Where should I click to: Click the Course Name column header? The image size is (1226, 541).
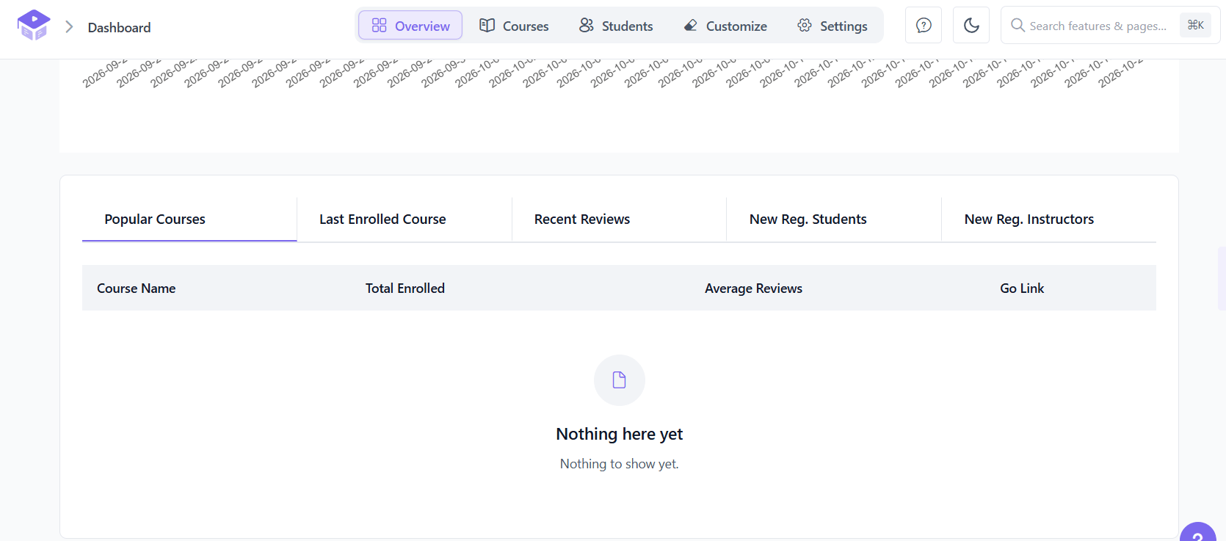pos(137,288)
